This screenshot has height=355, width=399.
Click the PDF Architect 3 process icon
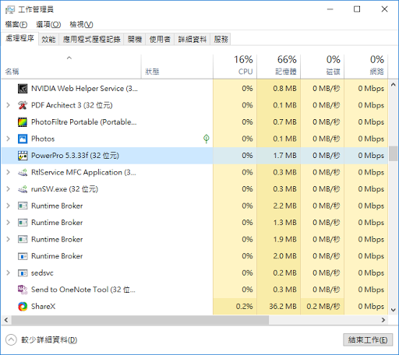point(23,105)
